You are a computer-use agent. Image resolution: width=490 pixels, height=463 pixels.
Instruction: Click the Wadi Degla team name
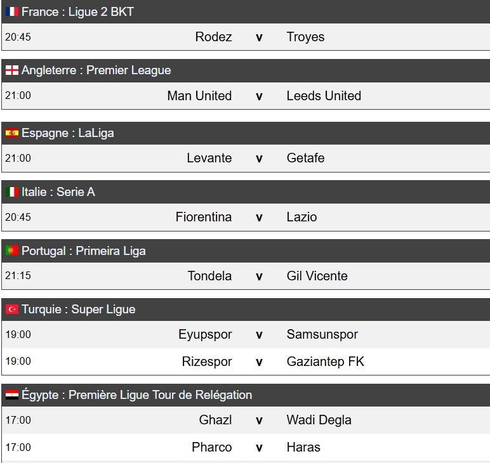pyautogui.click(x=319, y=420)
